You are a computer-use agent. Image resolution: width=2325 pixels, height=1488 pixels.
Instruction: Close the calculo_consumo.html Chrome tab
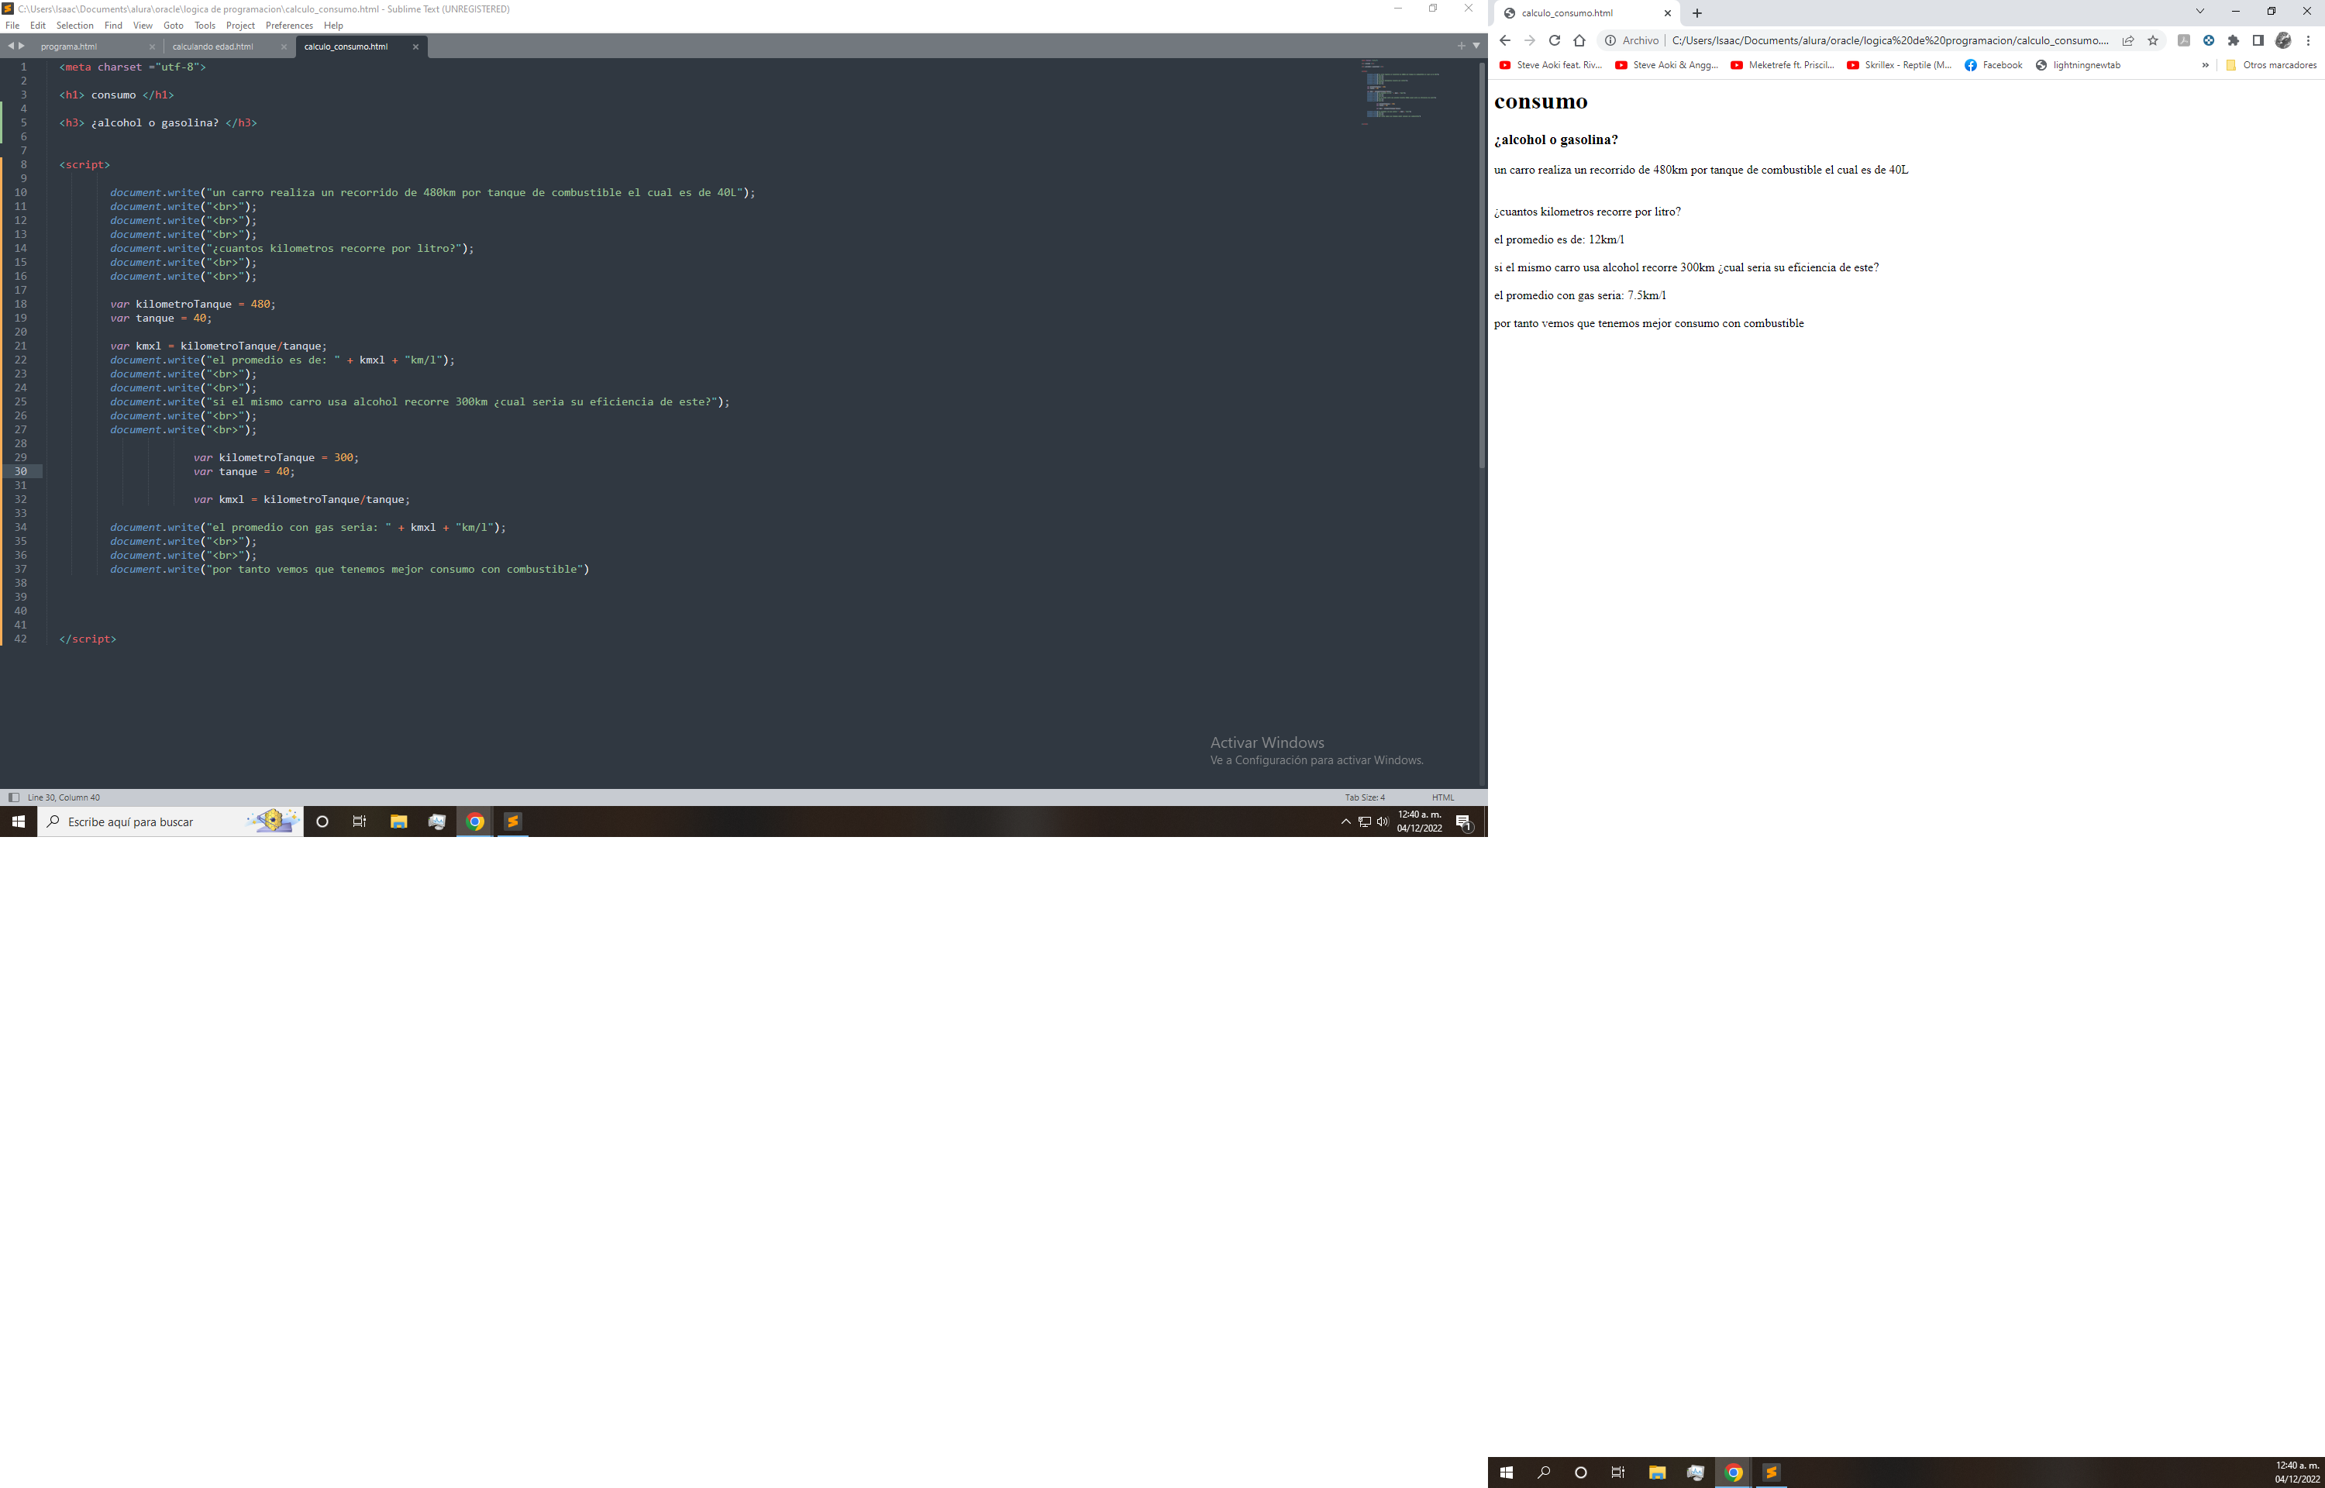1667,13
